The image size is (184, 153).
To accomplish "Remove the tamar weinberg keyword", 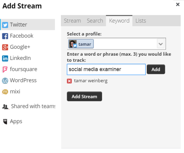I will coord(69,81).
